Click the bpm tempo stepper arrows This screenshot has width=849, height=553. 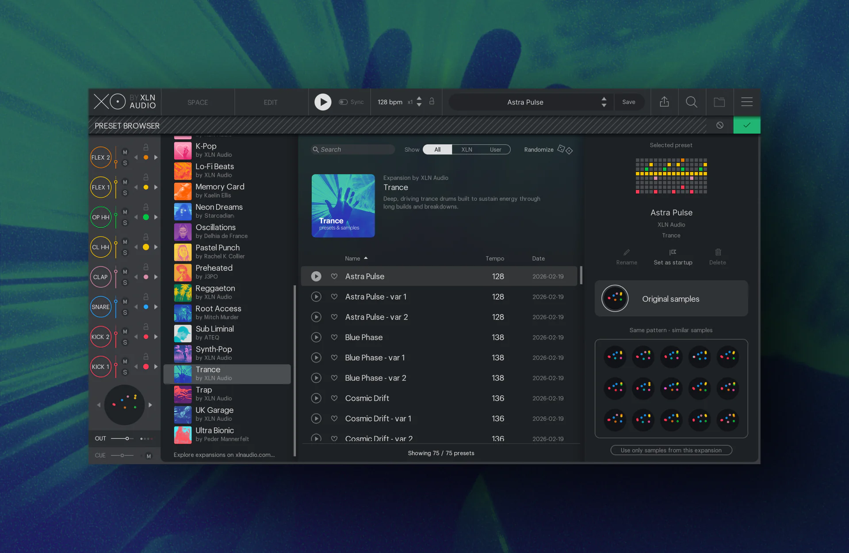coord(419,102)
